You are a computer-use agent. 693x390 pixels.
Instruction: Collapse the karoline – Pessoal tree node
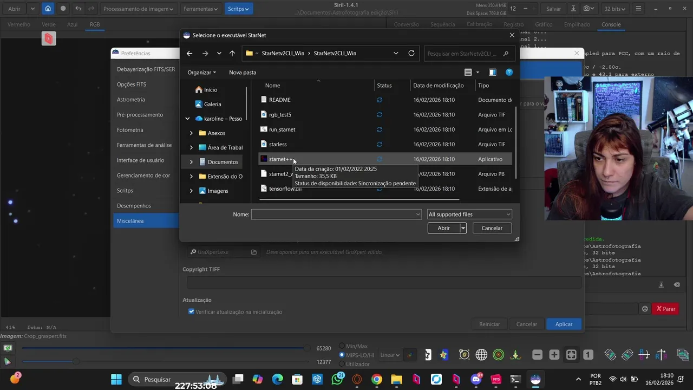coord(187,119)
